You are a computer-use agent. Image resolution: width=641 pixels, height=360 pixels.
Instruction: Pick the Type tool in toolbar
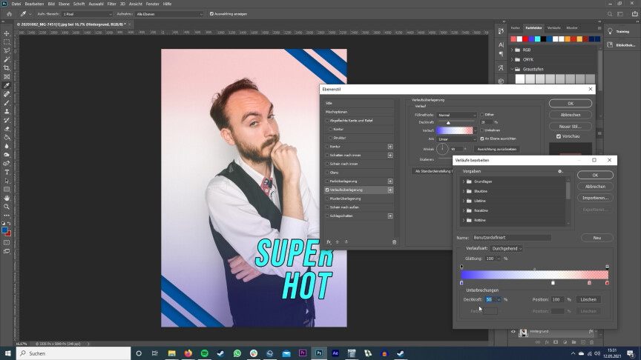tap(7, 172)
